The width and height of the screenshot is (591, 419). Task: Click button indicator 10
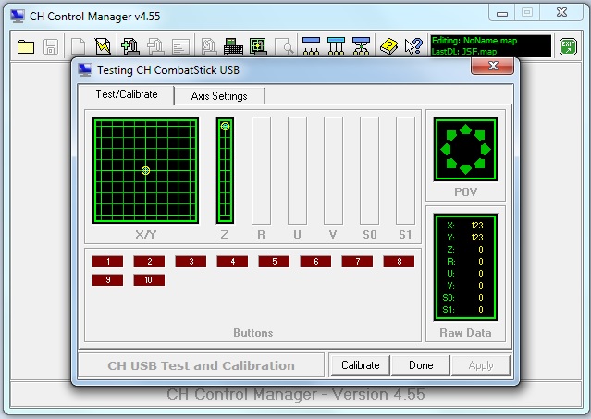[x=149, y=280]
